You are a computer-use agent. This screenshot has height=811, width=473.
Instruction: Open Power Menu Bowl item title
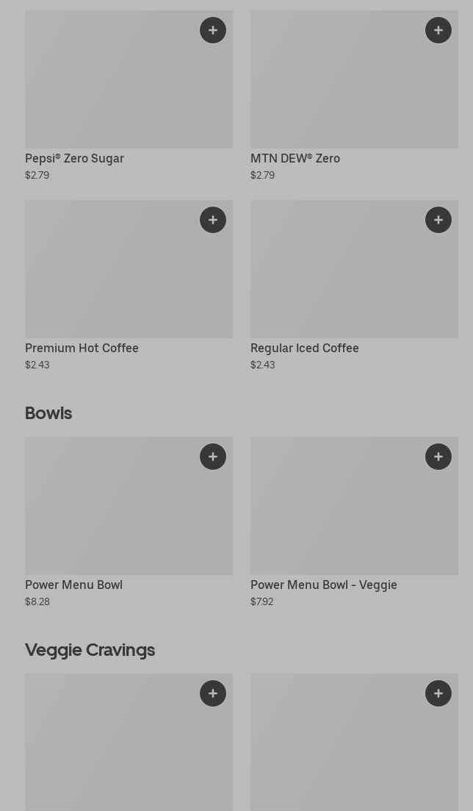tap(73, 585)
